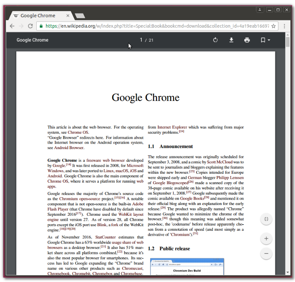Go back to the previous page
Screen dimensions: 295x282
click(12, 26)
